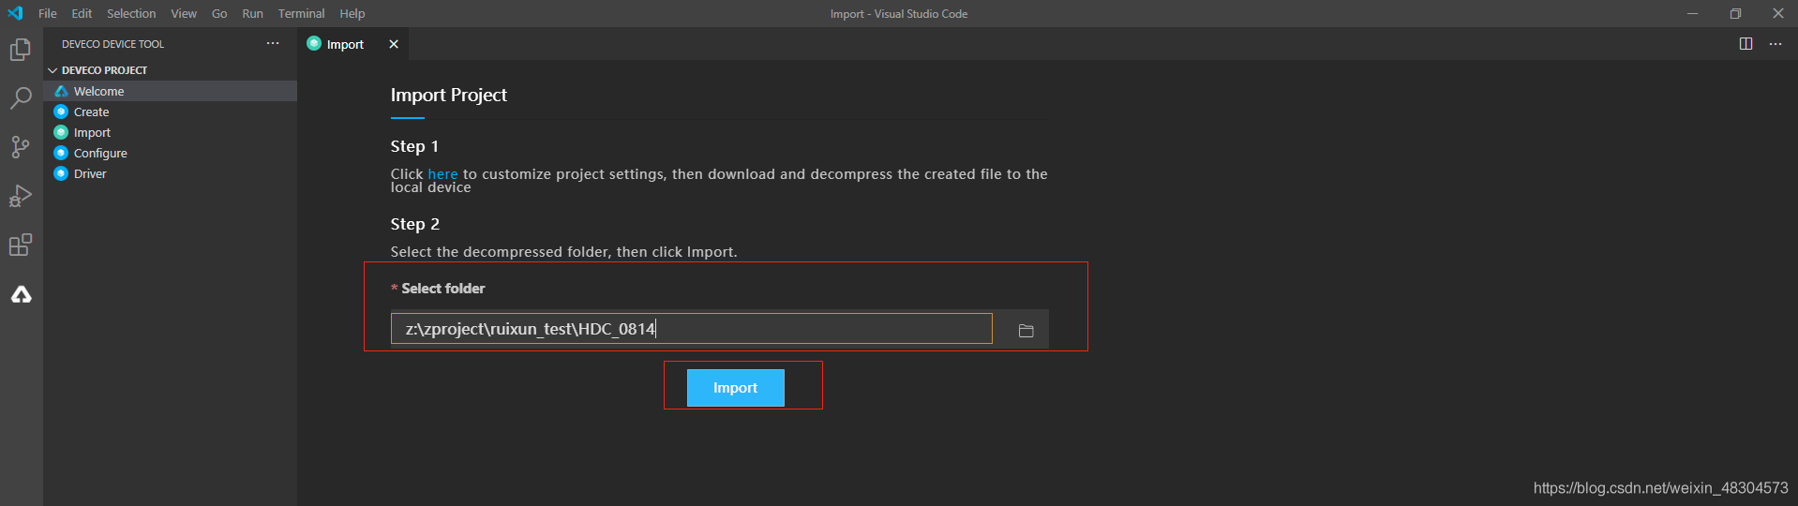Click the 'Select folder' field label

tap(443, 289)
